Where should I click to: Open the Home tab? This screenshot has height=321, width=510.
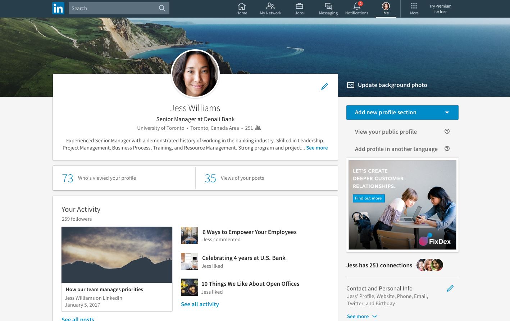(x=242, y=8)
